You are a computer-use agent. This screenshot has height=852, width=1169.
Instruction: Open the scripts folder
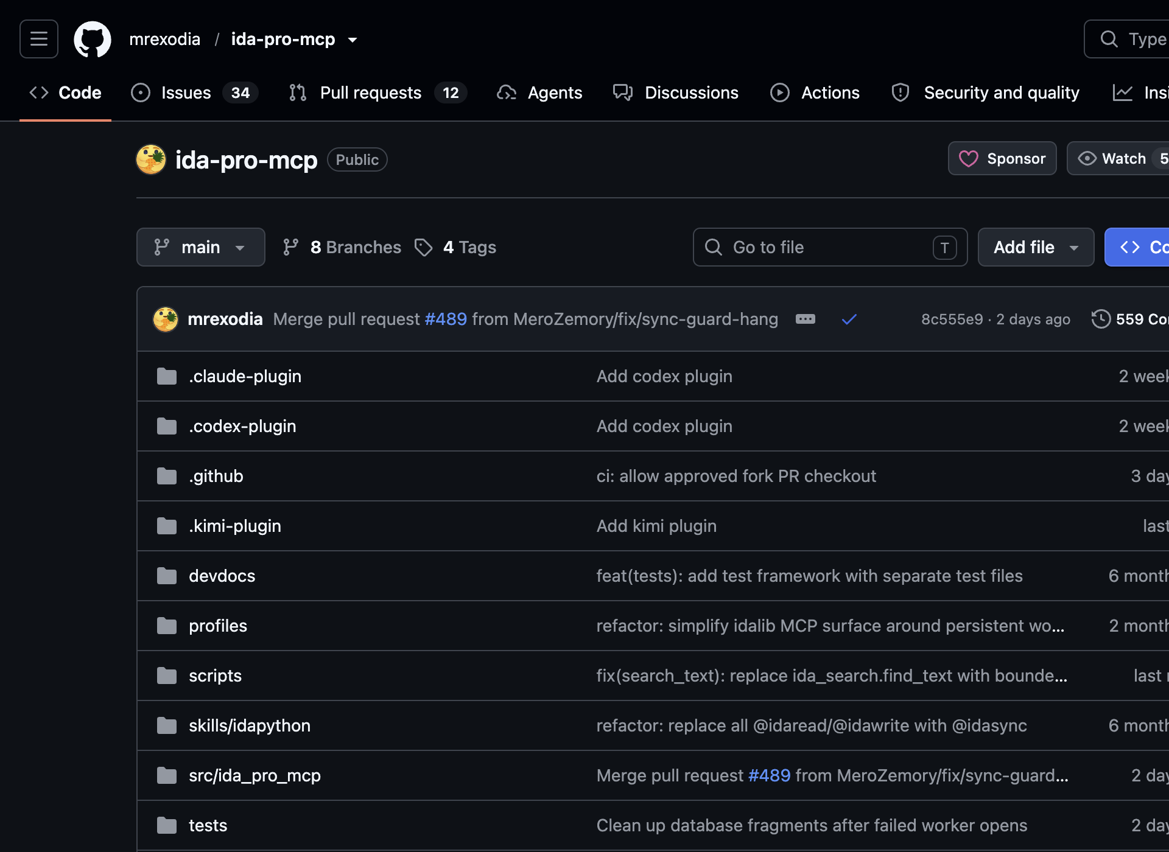(x=215, y=676)
